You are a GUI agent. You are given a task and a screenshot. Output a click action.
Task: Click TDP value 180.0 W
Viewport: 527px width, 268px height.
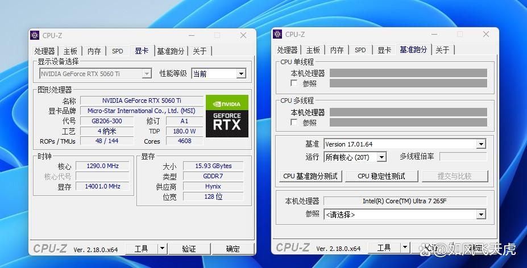click(185, 131)
